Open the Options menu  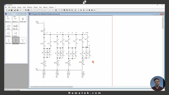click(45, 7)
